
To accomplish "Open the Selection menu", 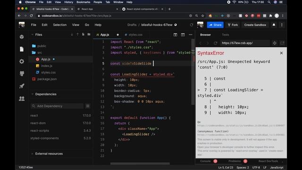I will tap(60, 25).
